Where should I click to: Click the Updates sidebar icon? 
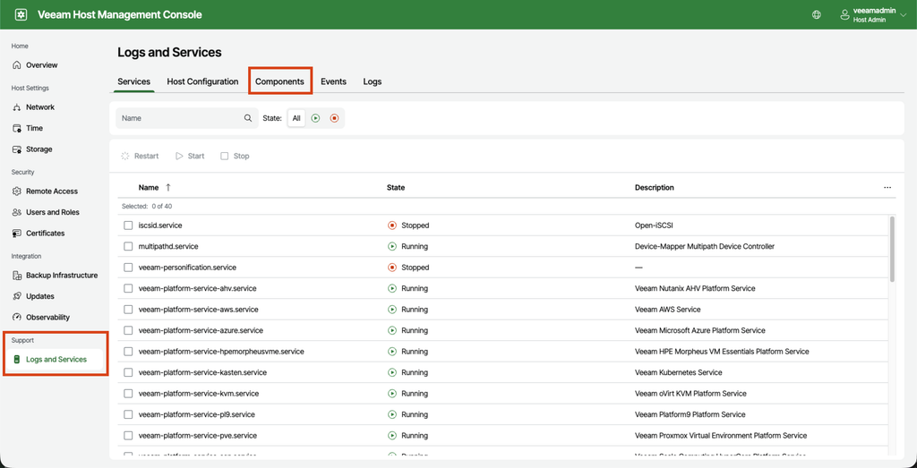pyautogui.click(x=17, y=297)
